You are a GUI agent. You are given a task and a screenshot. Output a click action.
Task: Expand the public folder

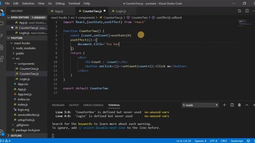coord(14,53)
